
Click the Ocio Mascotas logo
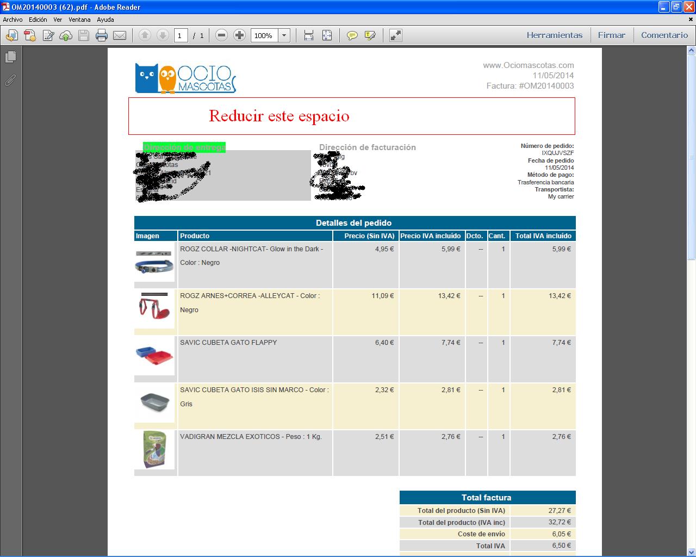185,78
